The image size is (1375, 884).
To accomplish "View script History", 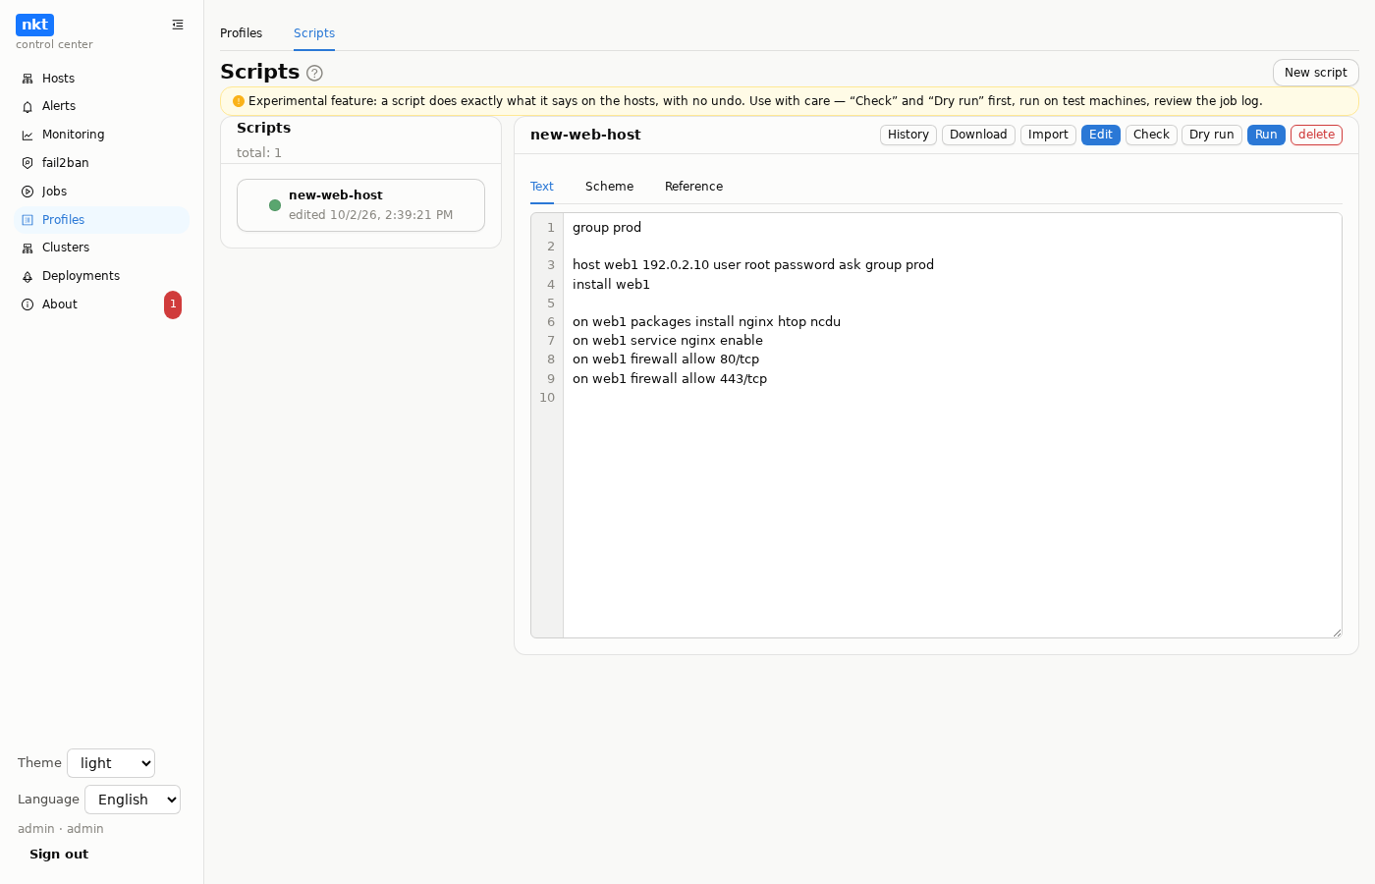I will click(908, 135).
